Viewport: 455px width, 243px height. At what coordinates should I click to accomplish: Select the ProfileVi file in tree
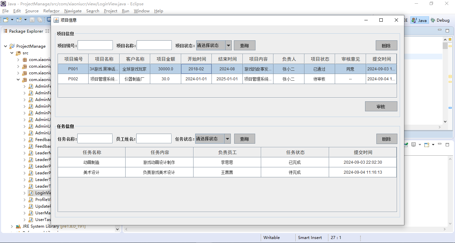click(x=43, y=200)
